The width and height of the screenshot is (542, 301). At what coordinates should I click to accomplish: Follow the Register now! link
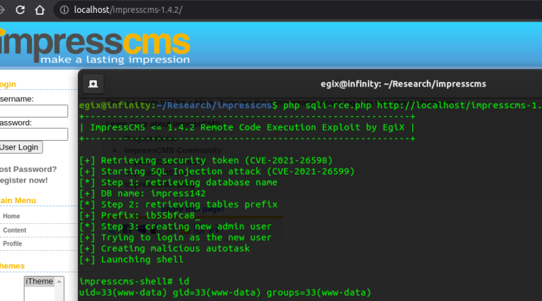coord(24,181)
